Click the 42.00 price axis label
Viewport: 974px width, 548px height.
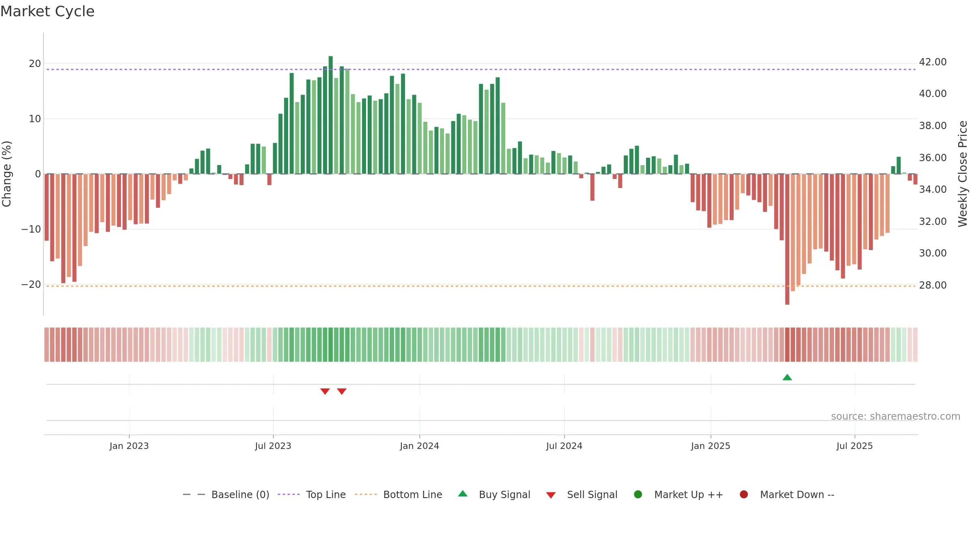pyautogui.click(x=933, y=62)
